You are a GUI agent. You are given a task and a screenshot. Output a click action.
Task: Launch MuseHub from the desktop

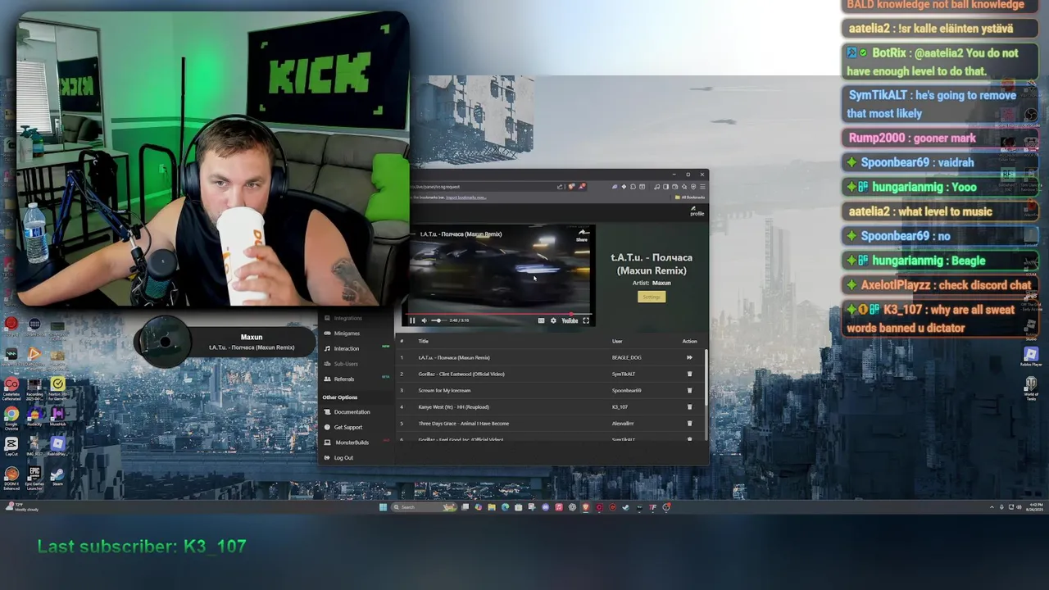pyautogui.click(x=57, y=416)
